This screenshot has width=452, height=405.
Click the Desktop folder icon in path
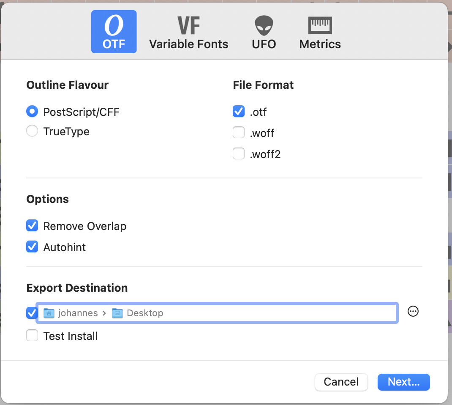pos(117,313)
